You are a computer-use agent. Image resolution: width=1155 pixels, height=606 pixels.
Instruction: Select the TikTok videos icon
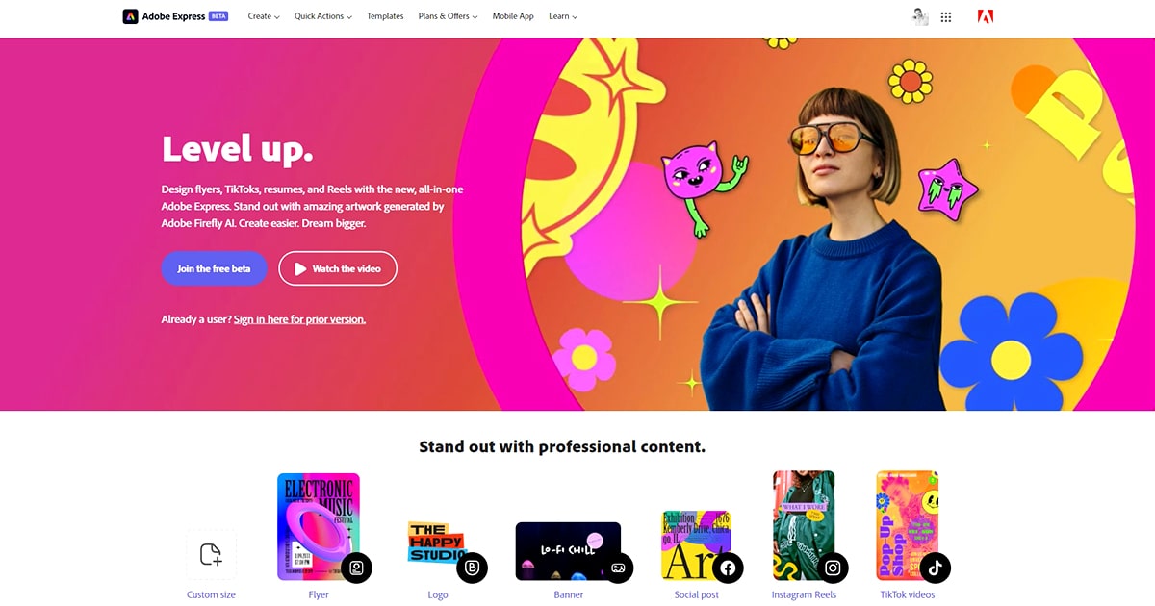pos(935,568)
